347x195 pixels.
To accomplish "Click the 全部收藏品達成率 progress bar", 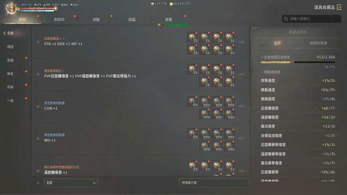I will 298,62.
